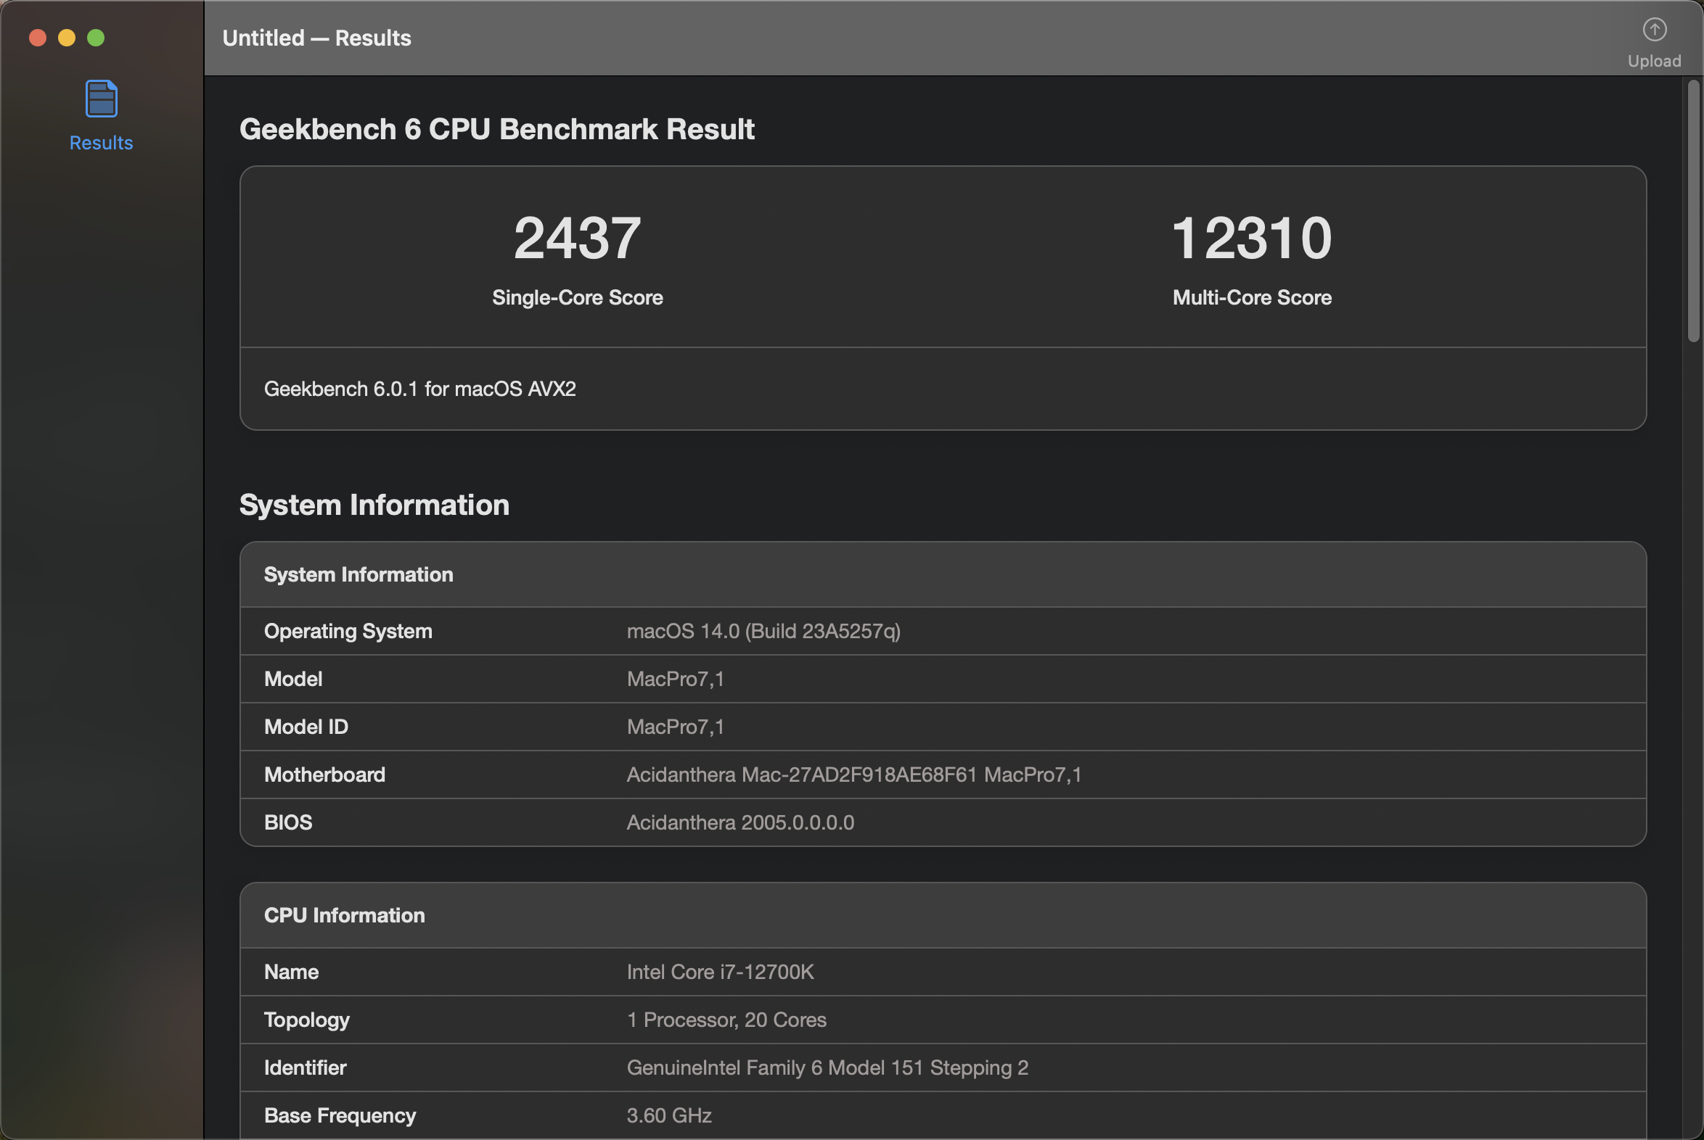Click the vertical scrollbar thumb
This screenshot has height=1140, width=1704.
coord(1693,211)
